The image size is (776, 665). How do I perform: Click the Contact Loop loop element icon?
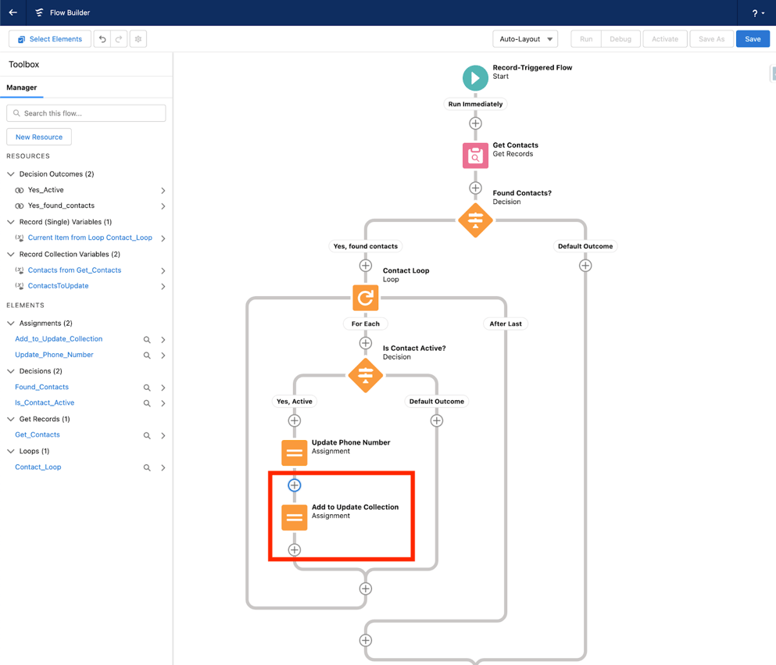click(x=365, y=297)
